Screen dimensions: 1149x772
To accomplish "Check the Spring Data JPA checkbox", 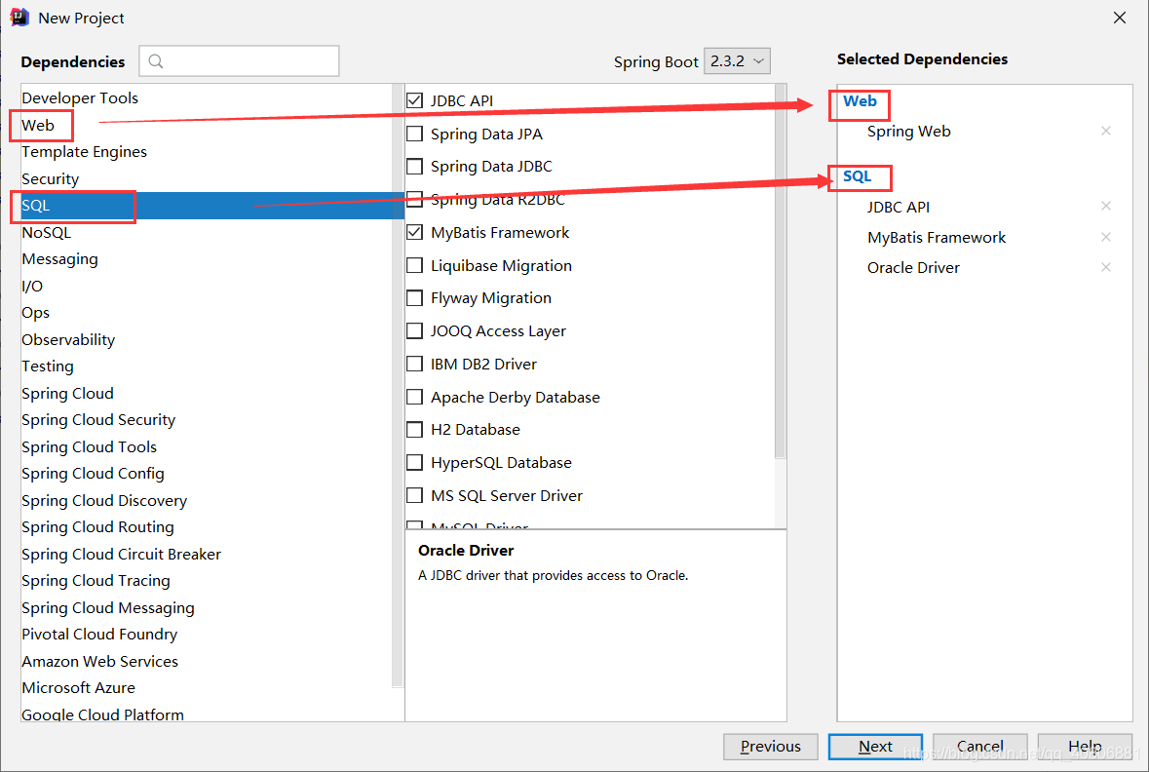I will (415, 134).
